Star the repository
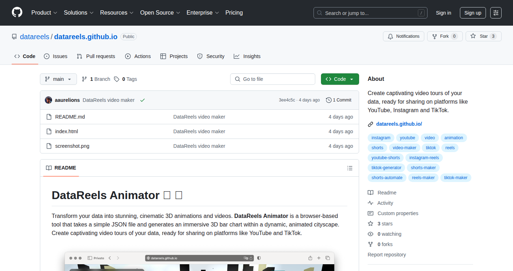This screenshot has height=271, width=513. pyautogui.click(x=483, y=36)
